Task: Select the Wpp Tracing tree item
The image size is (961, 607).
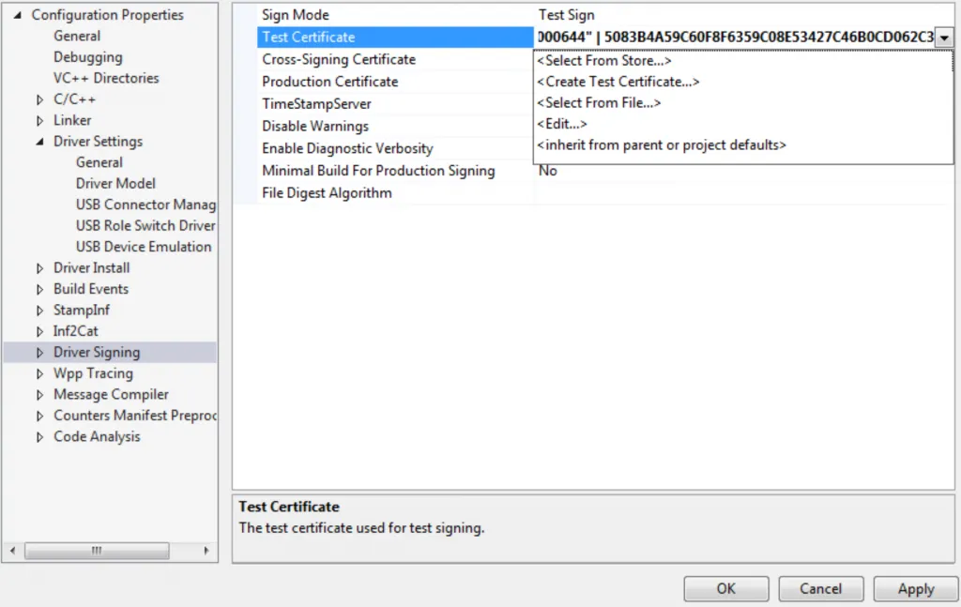Action: click(x=93, y=373)
